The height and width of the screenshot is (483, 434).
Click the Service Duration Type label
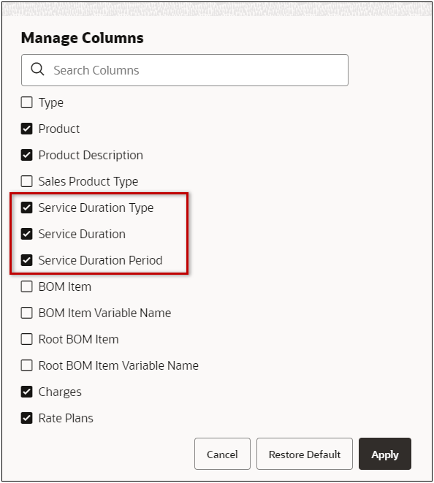point(96,208)
